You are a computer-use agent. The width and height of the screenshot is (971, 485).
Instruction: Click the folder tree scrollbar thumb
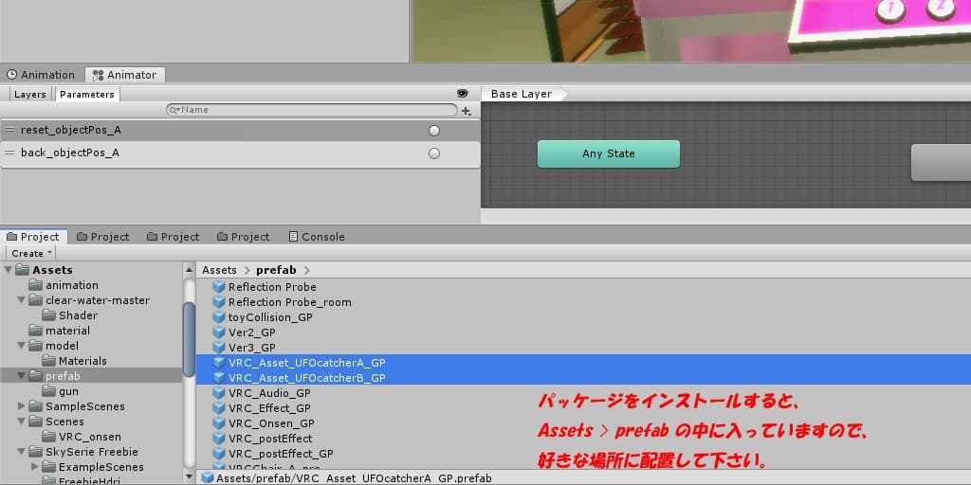189,339
